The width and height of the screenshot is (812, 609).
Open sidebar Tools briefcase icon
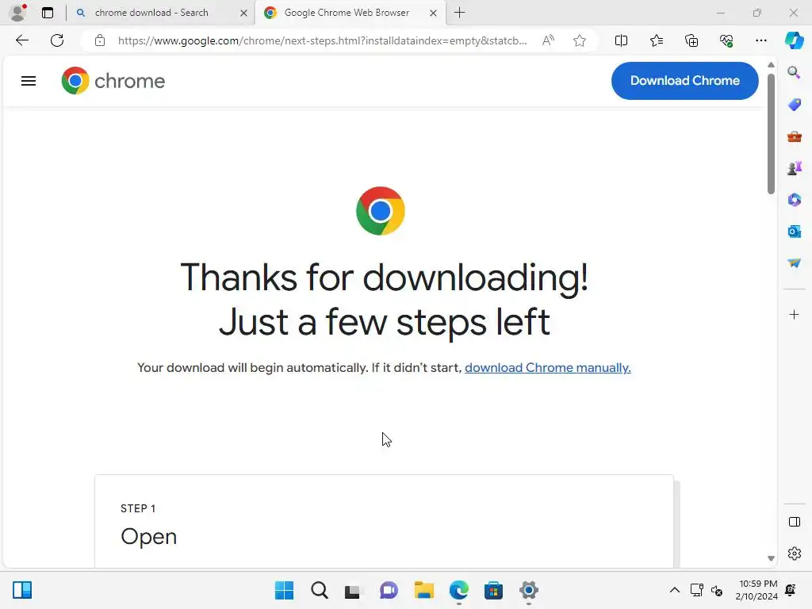794,136
